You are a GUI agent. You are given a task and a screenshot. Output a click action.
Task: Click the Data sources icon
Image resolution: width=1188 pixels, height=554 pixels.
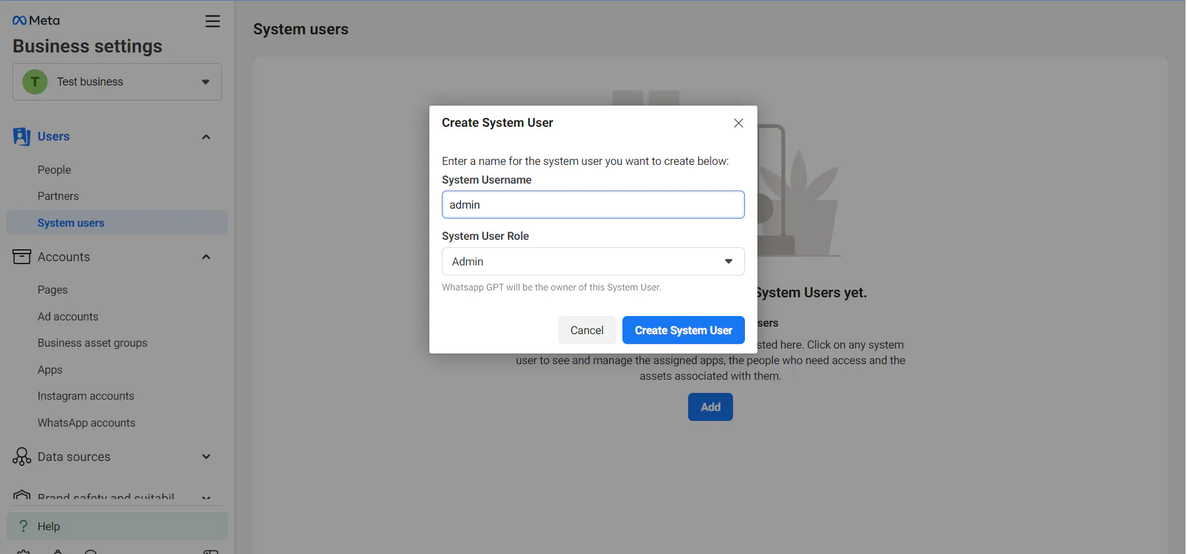pyautogui.click(x=21, y=457)
